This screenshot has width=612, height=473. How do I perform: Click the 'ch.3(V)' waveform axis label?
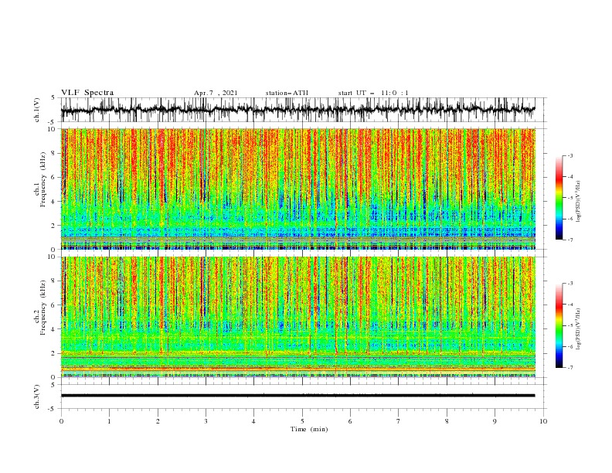(37, 396)
